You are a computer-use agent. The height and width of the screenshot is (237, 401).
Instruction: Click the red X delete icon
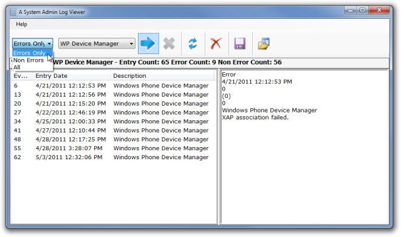pos(216,44)
